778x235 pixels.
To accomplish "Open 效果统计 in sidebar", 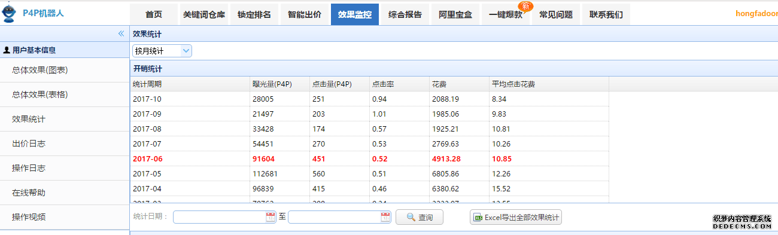I will [x=65, y=119].
